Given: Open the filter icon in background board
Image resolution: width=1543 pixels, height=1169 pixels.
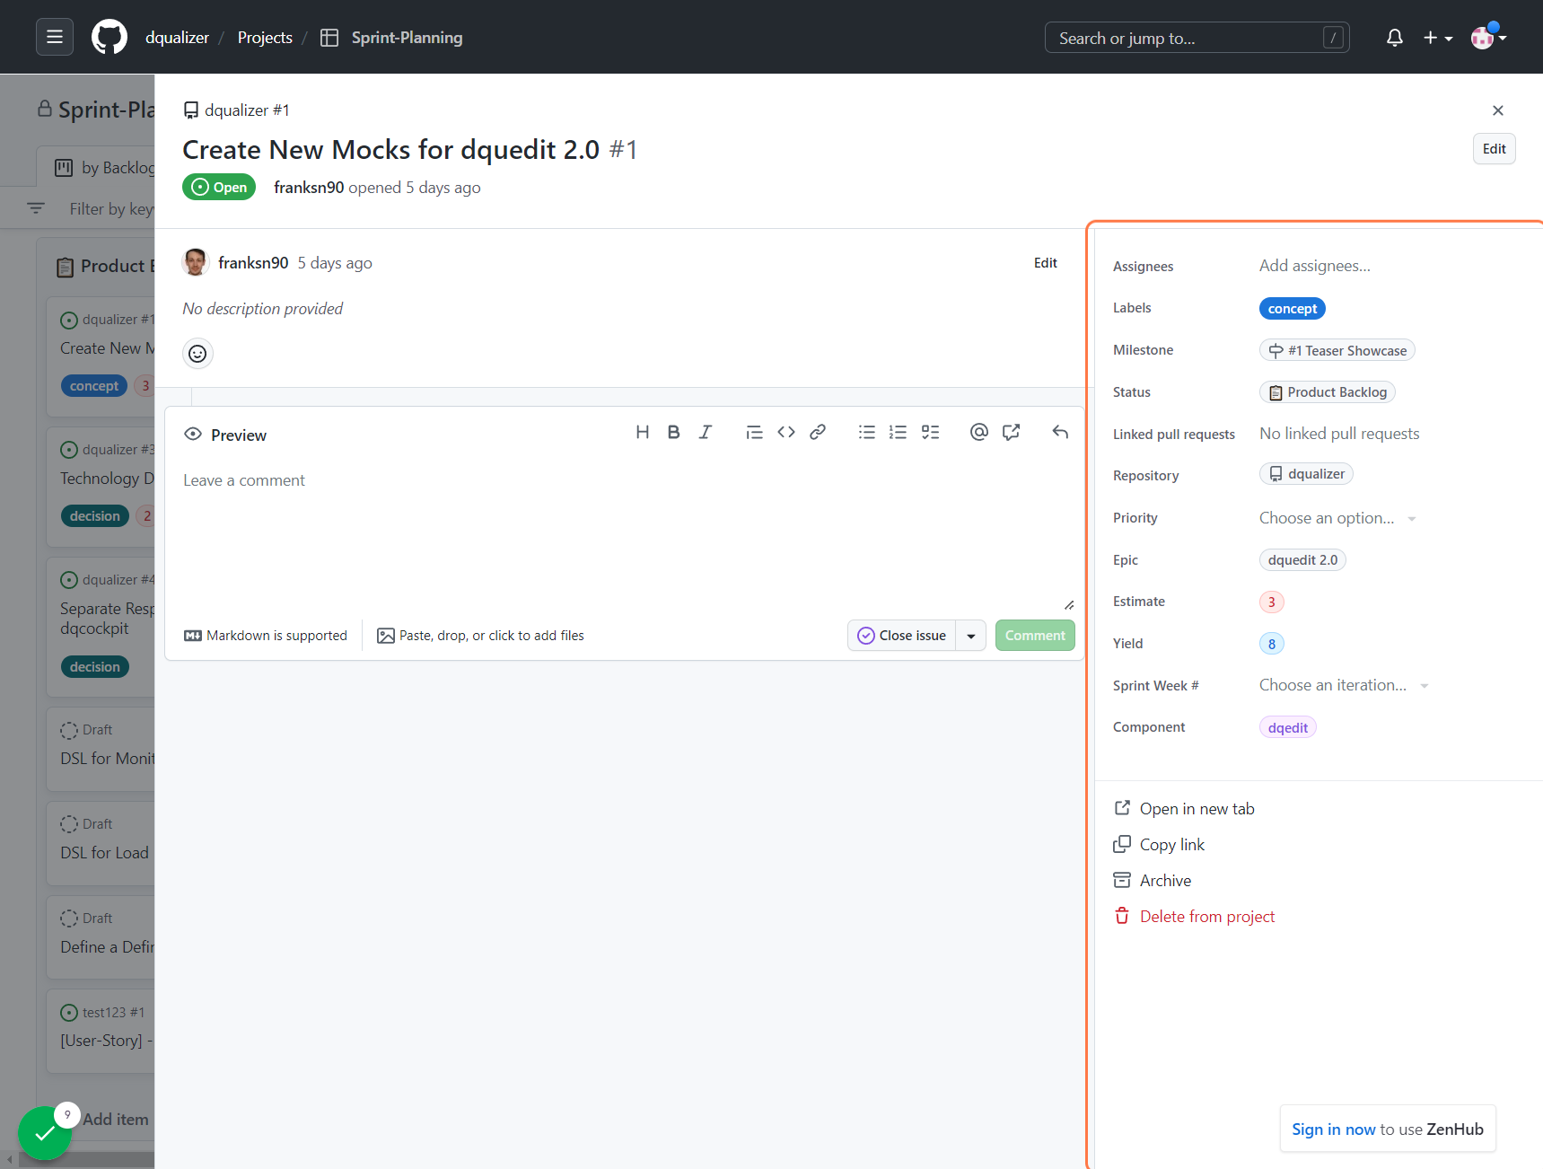Looking at the screenshot, I should 36,208.
